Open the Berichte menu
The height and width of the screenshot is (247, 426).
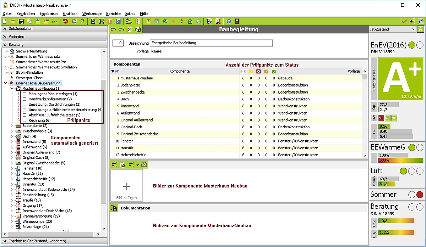point(114,13)
